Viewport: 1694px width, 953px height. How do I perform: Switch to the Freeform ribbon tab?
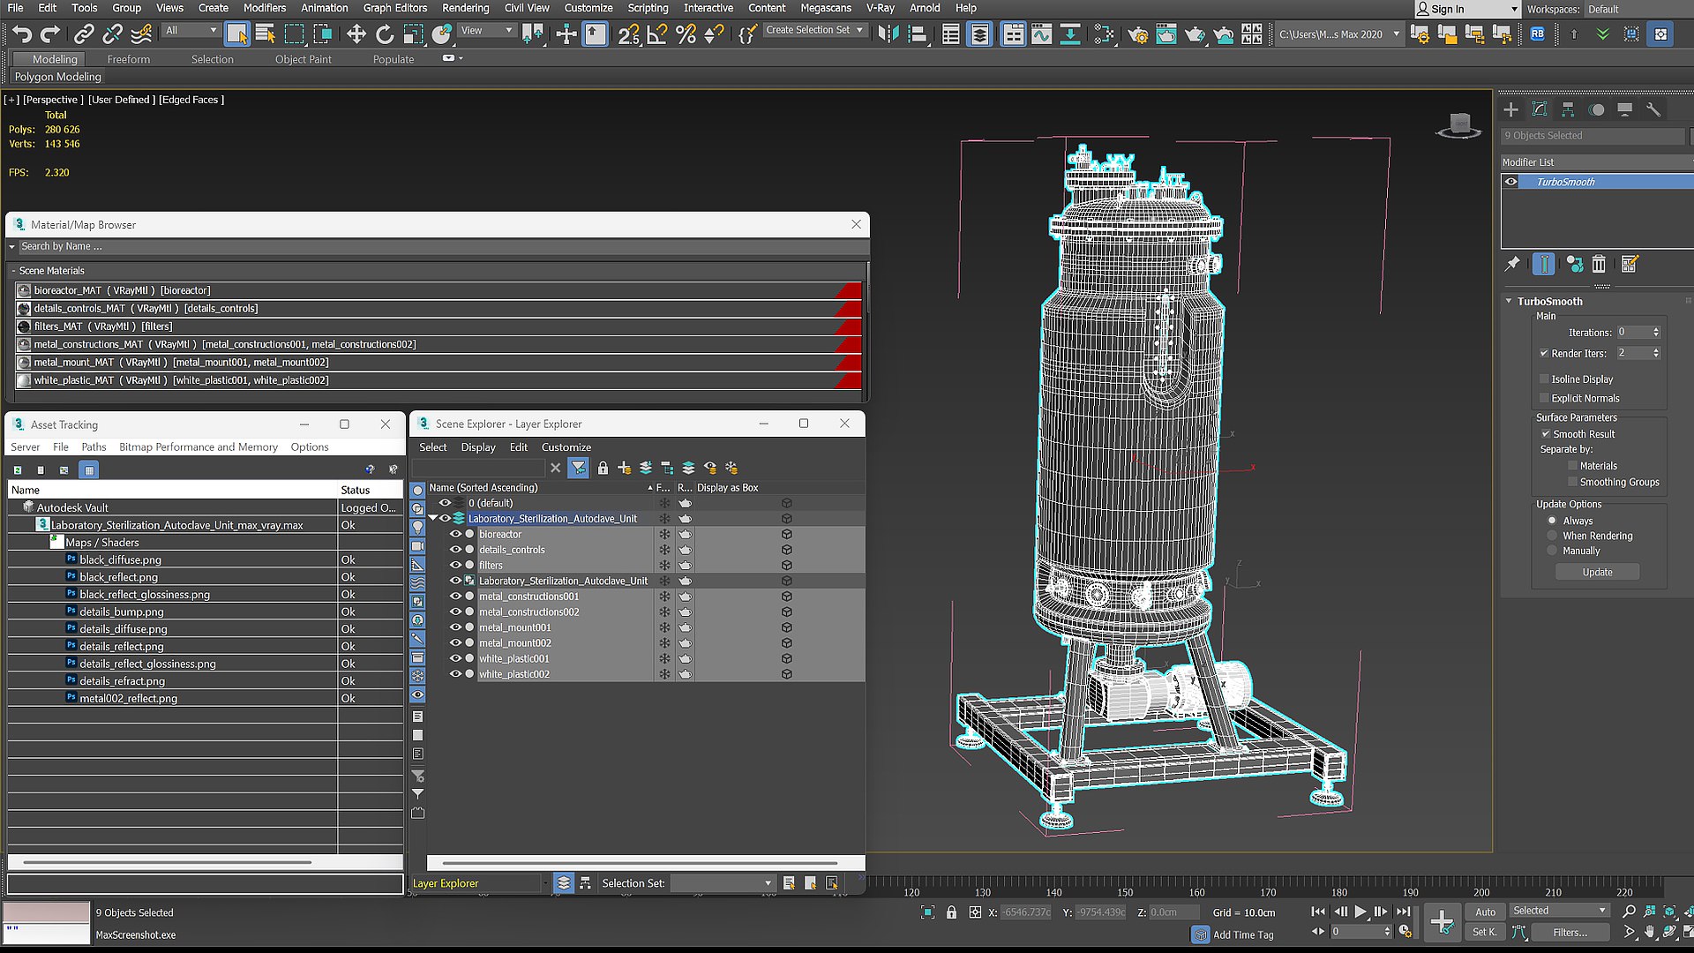point(129,59)
